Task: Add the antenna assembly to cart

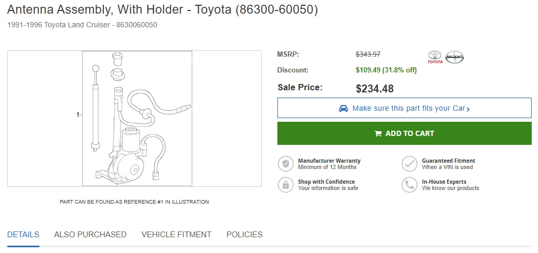Action: pyautogui.click(x=404, y=133)
